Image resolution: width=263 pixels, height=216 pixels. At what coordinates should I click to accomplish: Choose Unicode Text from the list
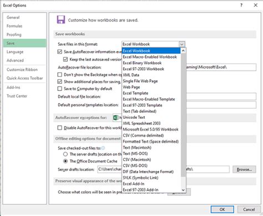(x=151, y=117)
